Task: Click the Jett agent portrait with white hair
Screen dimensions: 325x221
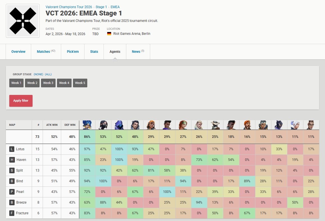Action: [x=295, y=125]
